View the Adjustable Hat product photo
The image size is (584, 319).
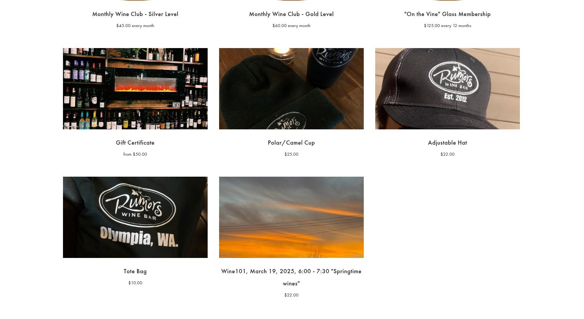pos(447,89)
